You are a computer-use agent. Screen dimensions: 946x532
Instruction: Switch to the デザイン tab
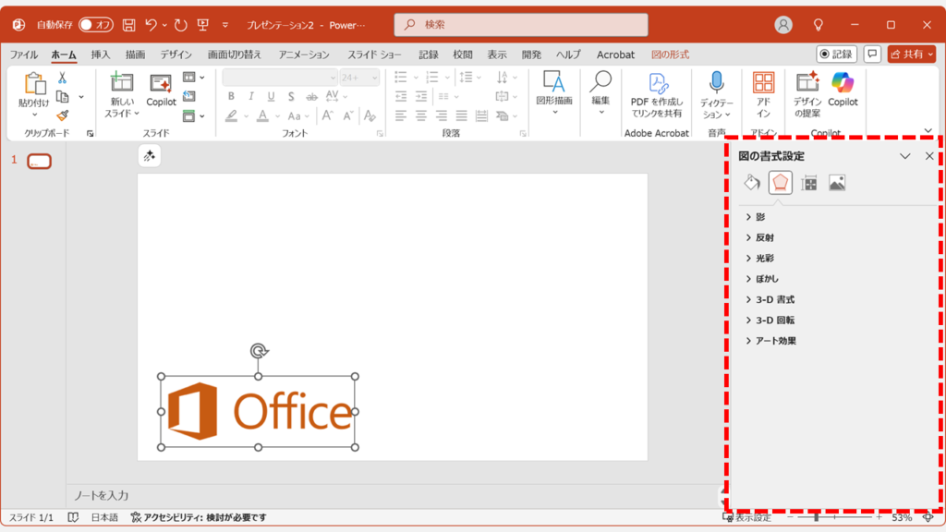(176, 54)
